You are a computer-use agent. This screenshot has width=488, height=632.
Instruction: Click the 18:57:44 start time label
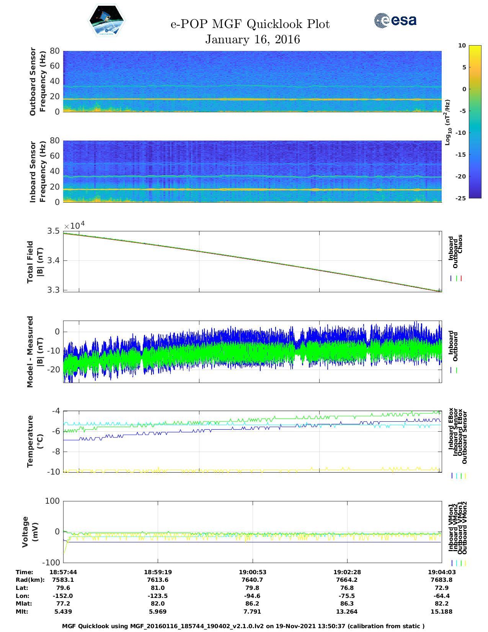click(63, 572)
